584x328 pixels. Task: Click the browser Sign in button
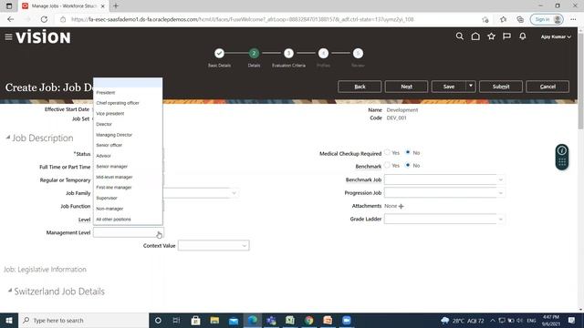point(547,19)
